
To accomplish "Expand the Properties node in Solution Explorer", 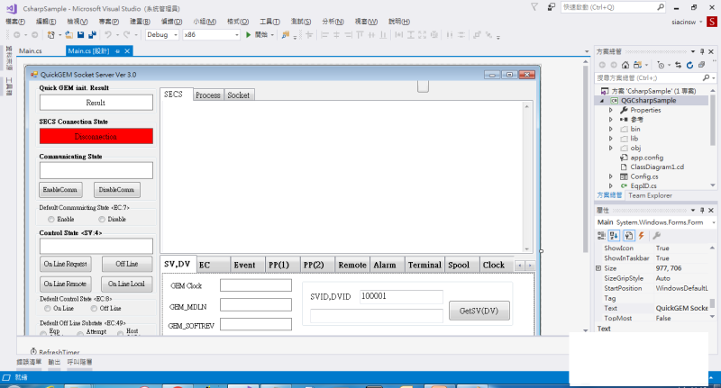I will [611, 110].
